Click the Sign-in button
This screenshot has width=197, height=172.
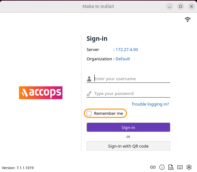coord(128,127)
